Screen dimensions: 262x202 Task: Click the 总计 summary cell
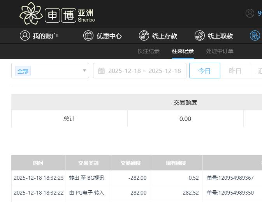(69, 119)
